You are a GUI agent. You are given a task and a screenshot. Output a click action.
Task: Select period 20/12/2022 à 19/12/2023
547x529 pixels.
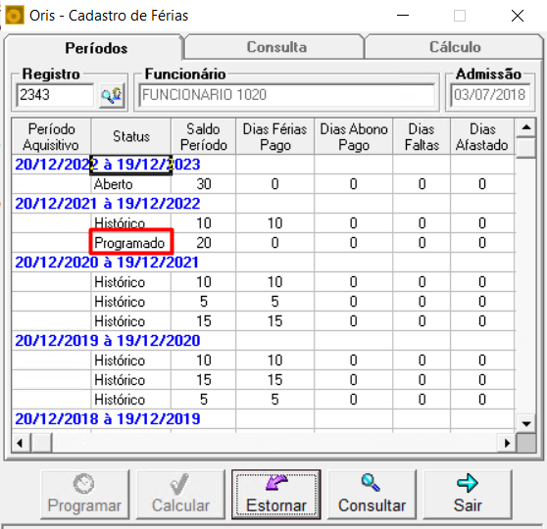coord(108,165)
